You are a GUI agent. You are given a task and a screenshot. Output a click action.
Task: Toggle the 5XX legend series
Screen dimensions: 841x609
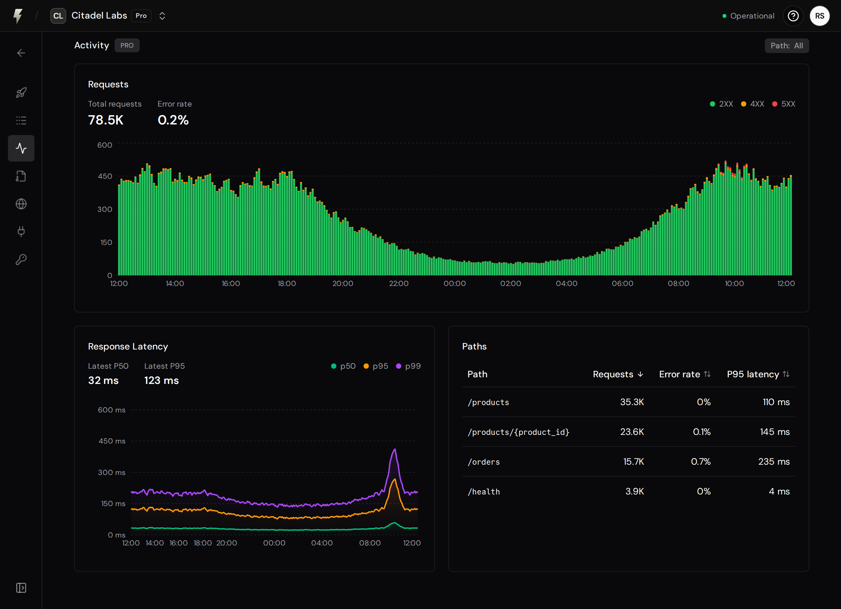(783, 104)
